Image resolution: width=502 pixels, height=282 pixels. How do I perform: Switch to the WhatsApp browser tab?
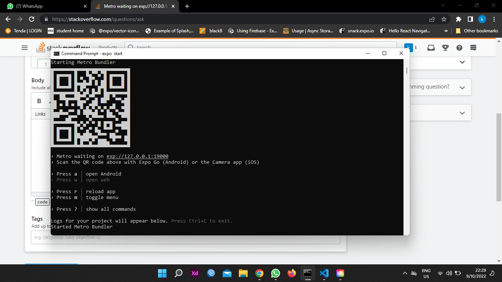[x=46, y=6]
